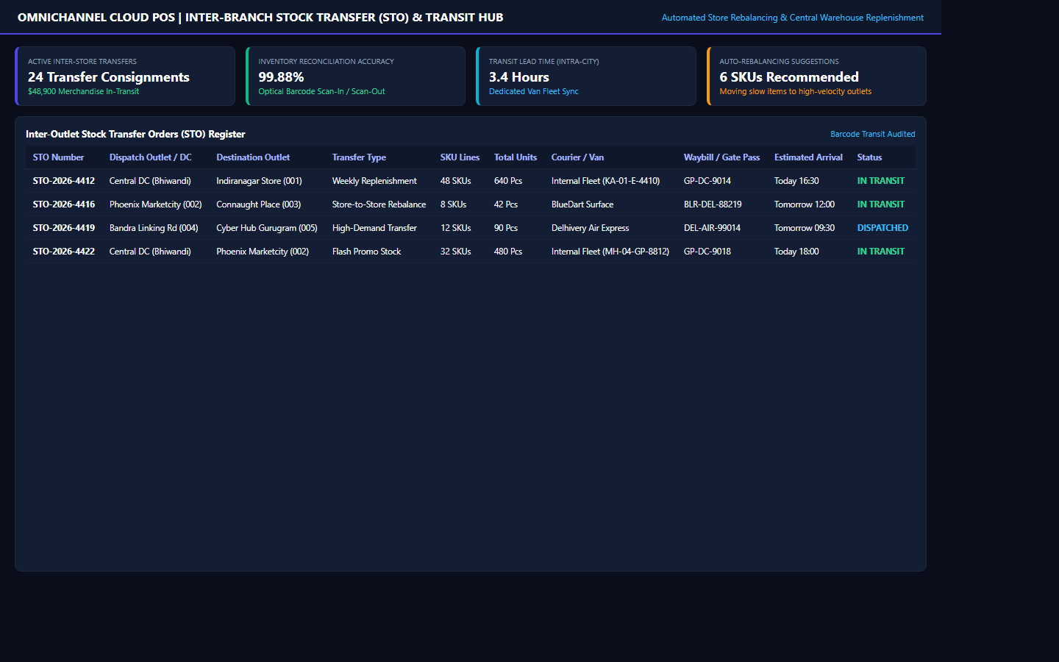This screenshot has height=662, width=1059.
Task: Click Bandra Linking Rd (004) dispatch outlet
Action: tap(154, 228)
